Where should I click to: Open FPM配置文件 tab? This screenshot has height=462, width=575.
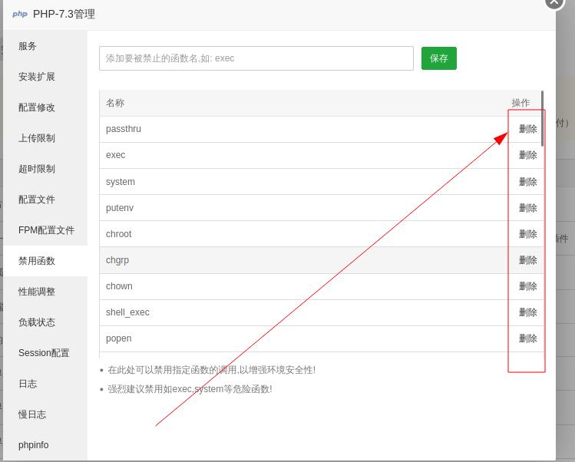[46, 230]
